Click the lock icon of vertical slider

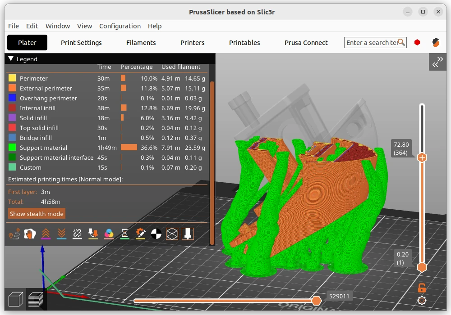tap(422, 288)
